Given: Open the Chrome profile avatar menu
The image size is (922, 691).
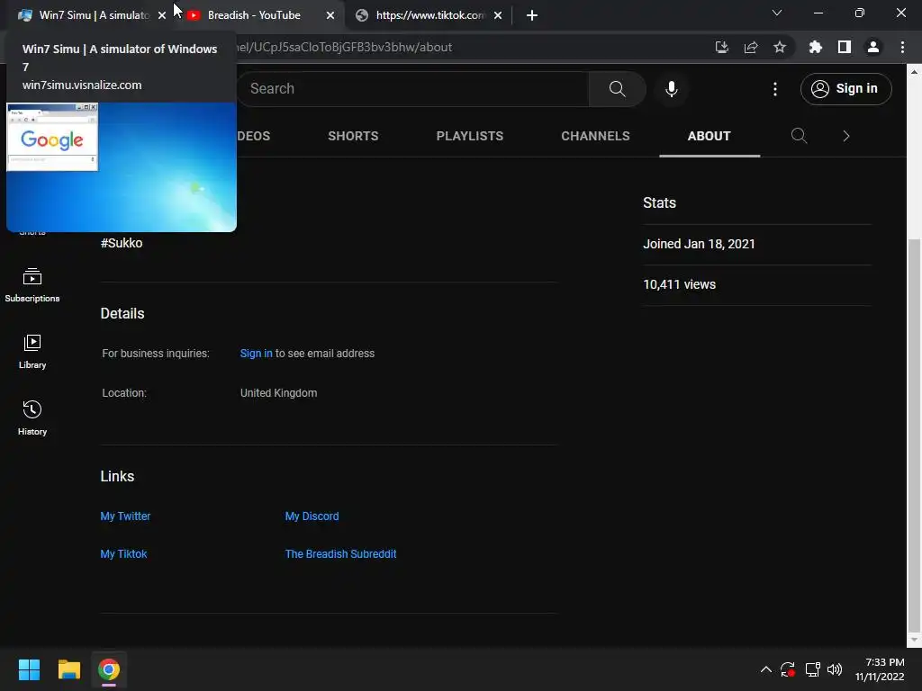Looking at the screenshot, I should tap(873, 47).
